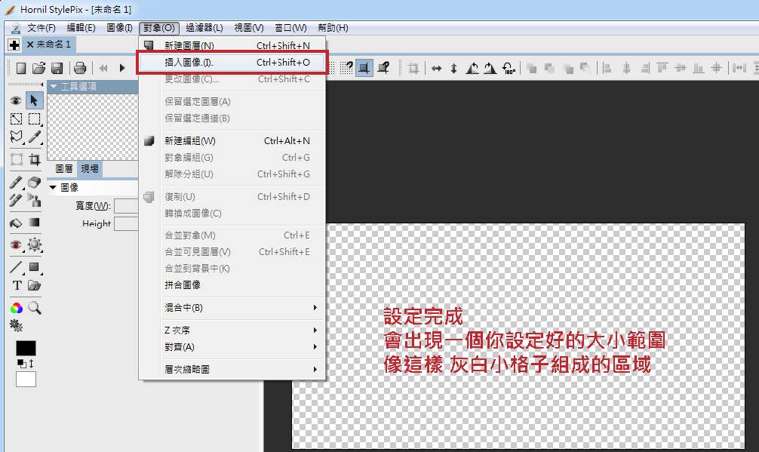This screenshot has height=452, width=759.
Task: Select the gradient tool
Action: coord(34,223)
